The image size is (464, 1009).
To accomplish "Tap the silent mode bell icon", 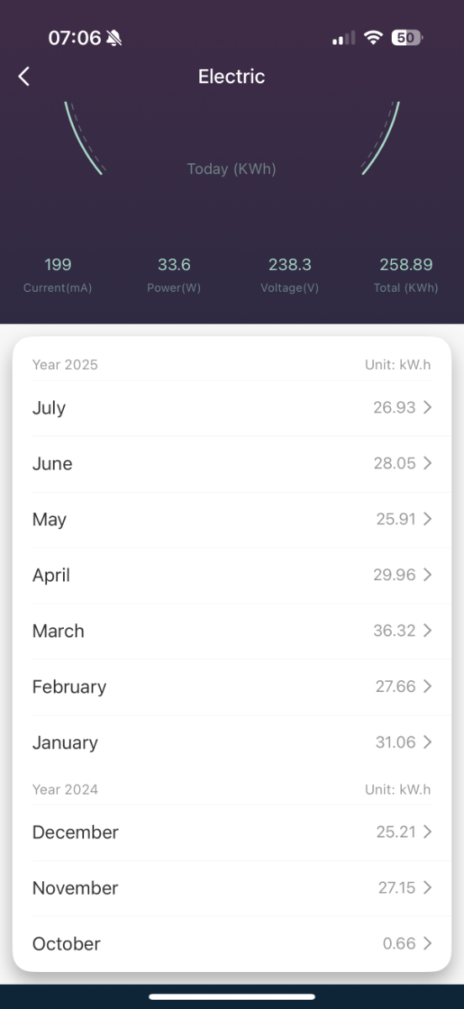I will 114,38.
